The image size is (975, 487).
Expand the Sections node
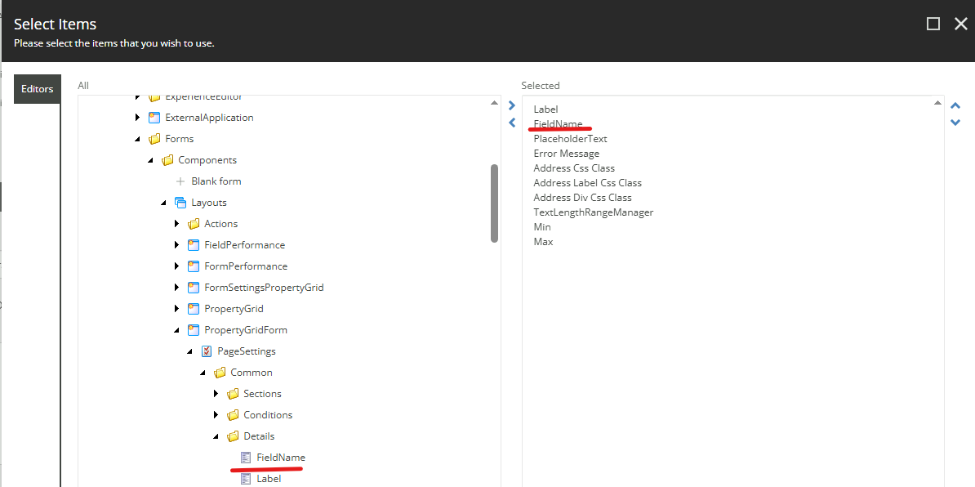(216, 393)
